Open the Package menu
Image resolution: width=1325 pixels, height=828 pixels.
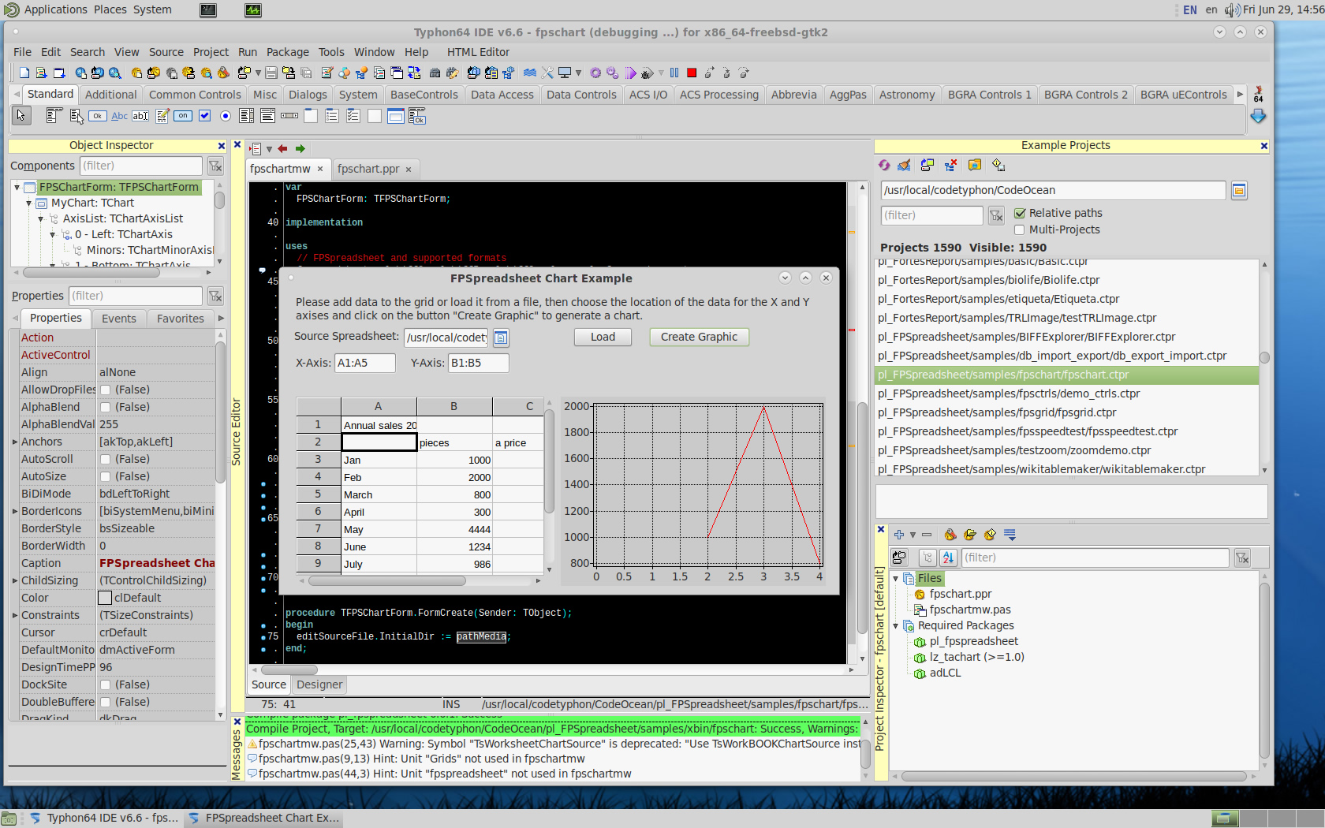(288, 52)
